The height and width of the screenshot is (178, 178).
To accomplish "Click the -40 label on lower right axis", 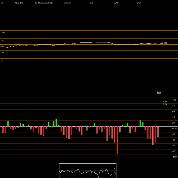I will [174, 140].
